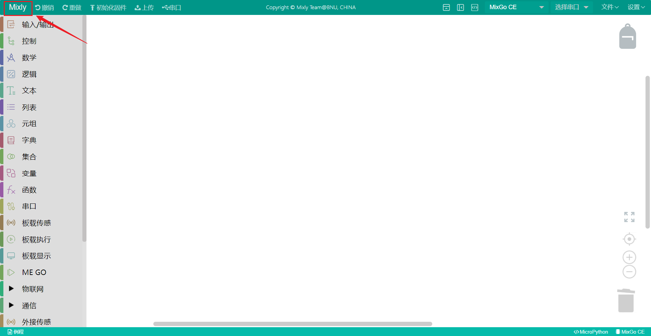Click the center workspace target icon
Image resolution: width=651 pixels, height=336 pixels.
coord(629,239)
